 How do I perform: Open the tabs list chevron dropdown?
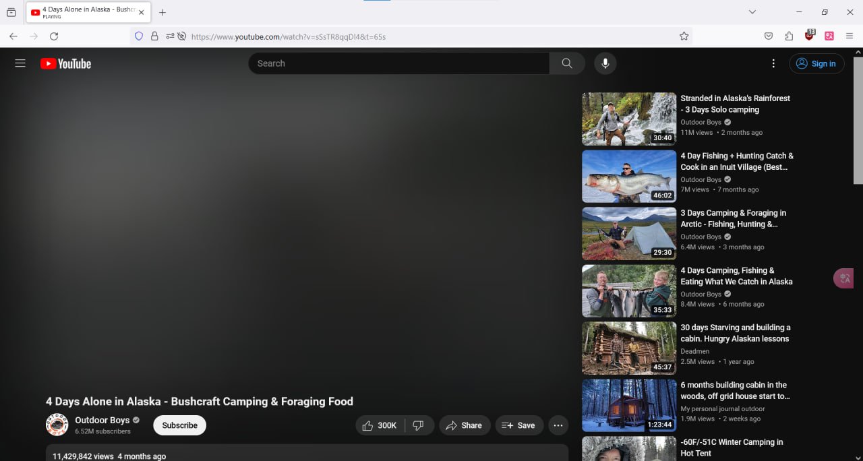point(751,11)
